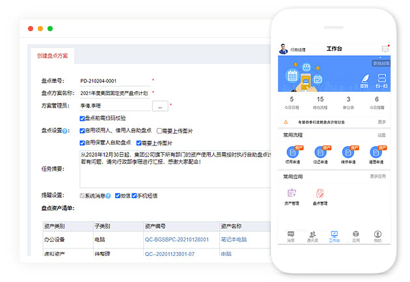Click help icon beside 盘点设置

(x=65, y=131)
